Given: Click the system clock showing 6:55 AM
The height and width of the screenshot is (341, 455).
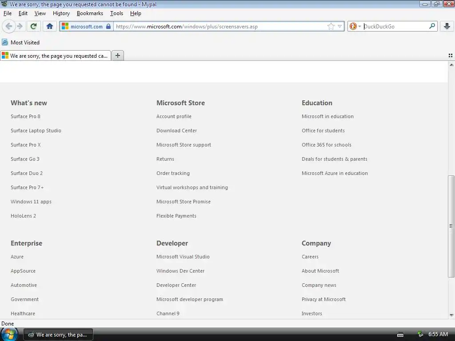Looking at the screenshot, I should (438, 334).
